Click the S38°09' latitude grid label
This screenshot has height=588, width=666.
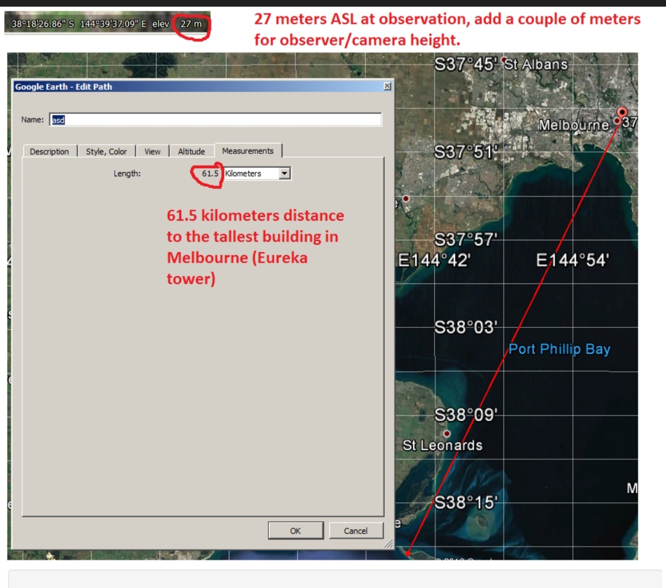pyautogui.click(x=466, y=415)
